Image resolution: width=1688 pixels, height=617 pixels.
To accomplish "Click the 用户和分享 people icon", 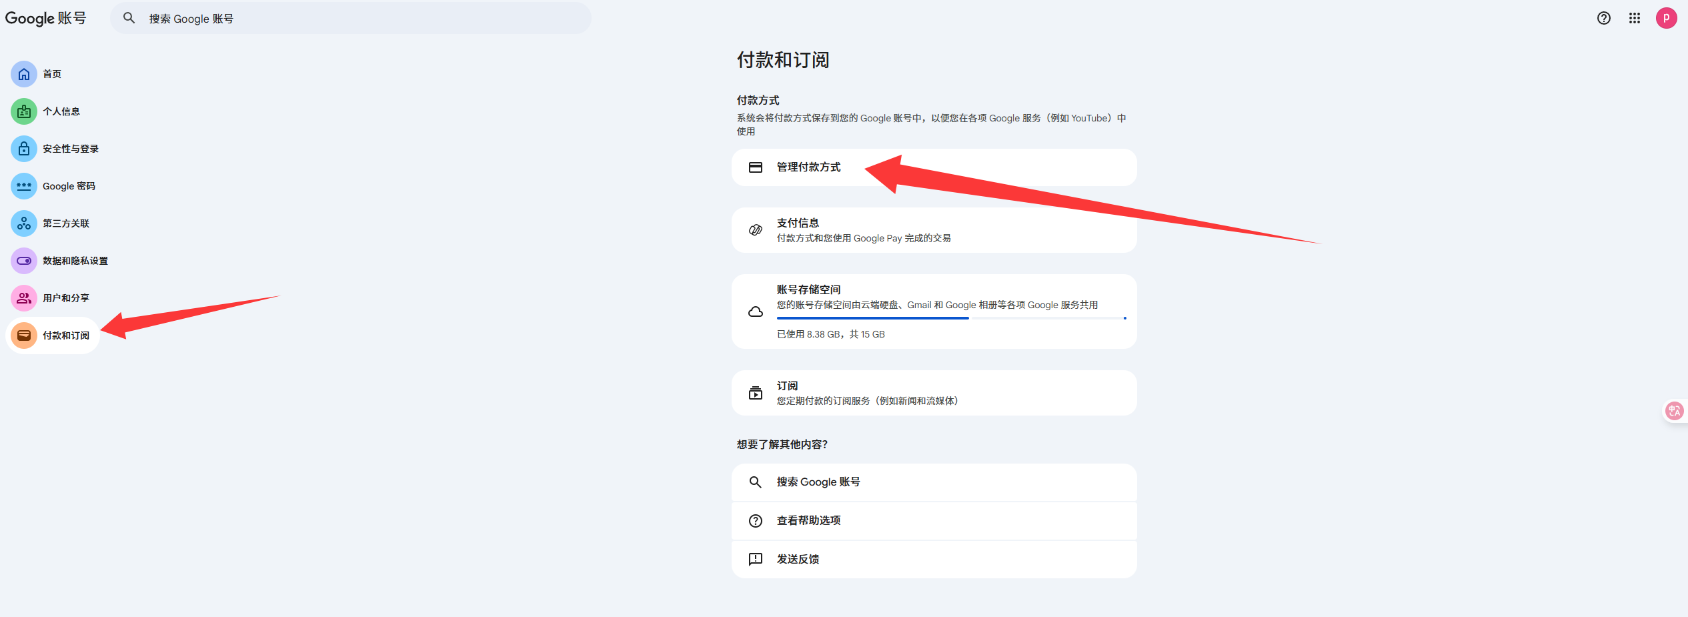I will (x=24, y=298).
